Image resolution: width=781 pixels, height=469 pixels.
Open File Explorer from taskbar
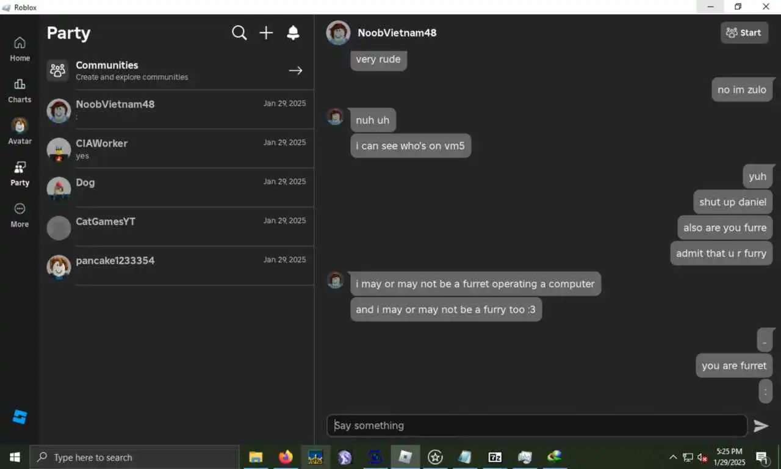256,457
